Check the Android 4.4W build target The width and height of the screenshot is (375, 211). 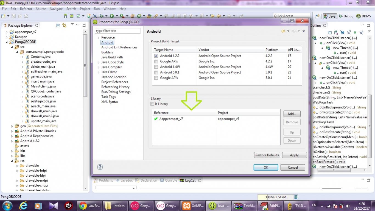coord(156,67)
